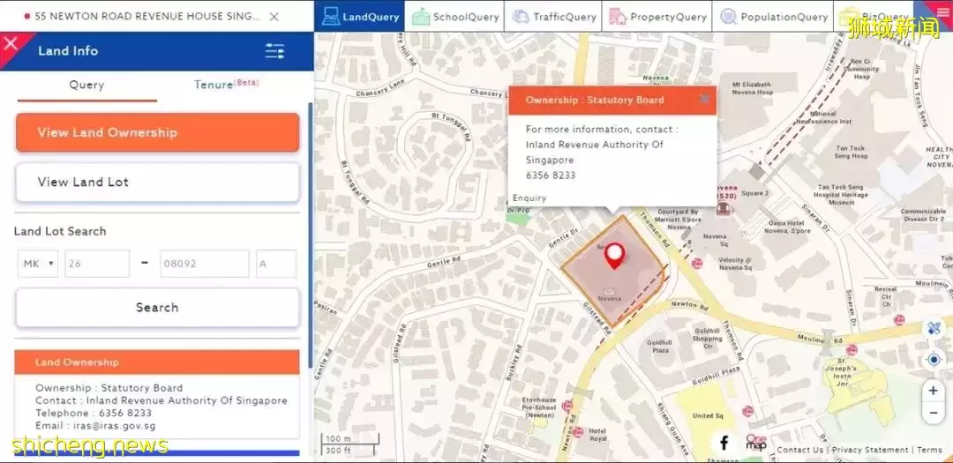Click the View Land Lot button
Screen dimensions: 953x463
tap(157, 183)
